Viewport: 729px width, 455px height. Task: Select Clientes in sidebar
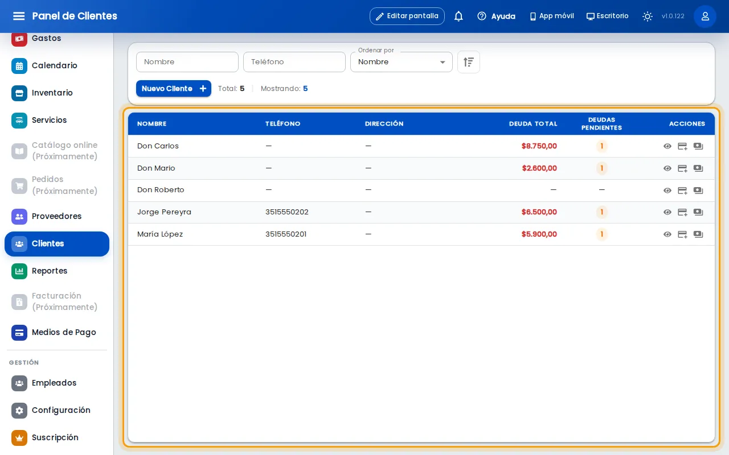57,243
